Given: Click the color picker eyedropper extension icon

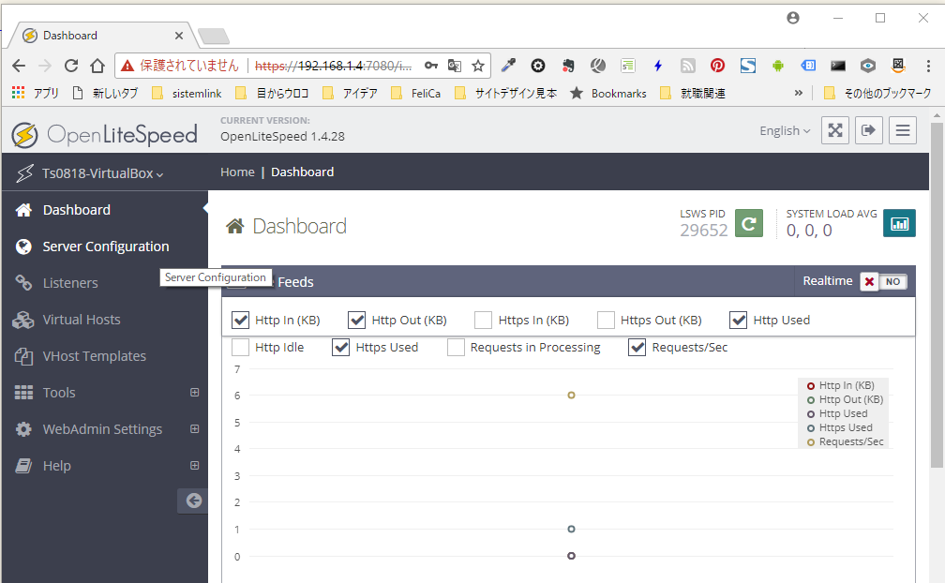Looking at the screenshot, I should [x=509, y=66].
